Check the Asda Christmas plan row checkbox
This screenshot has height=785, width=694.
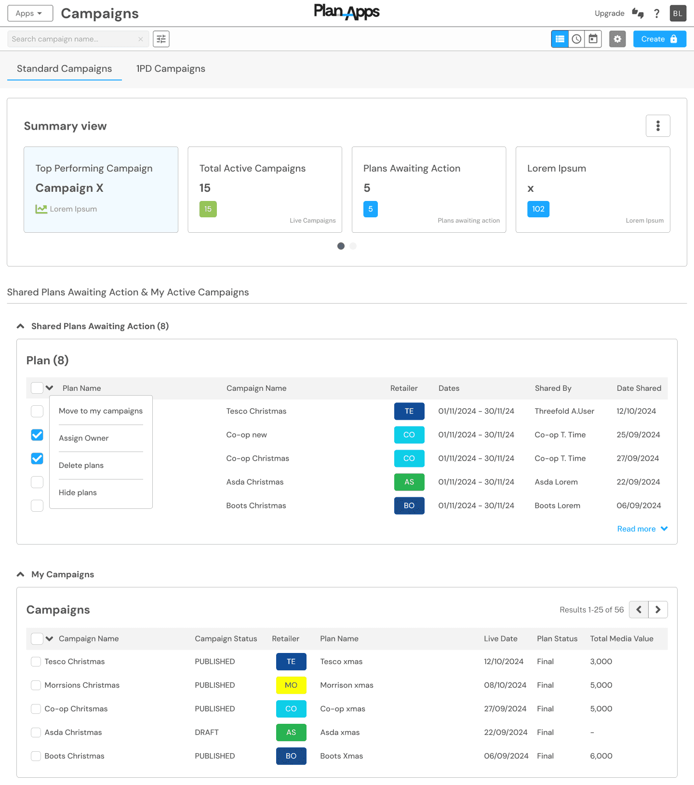point(37,482)
